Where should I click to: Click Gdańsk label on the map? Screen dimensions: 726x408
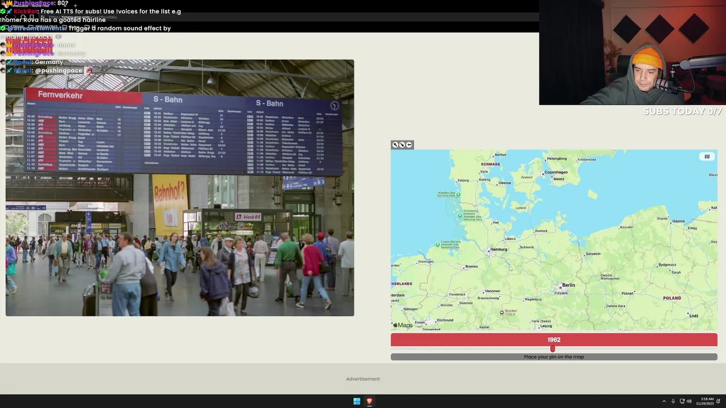(678, 221)
